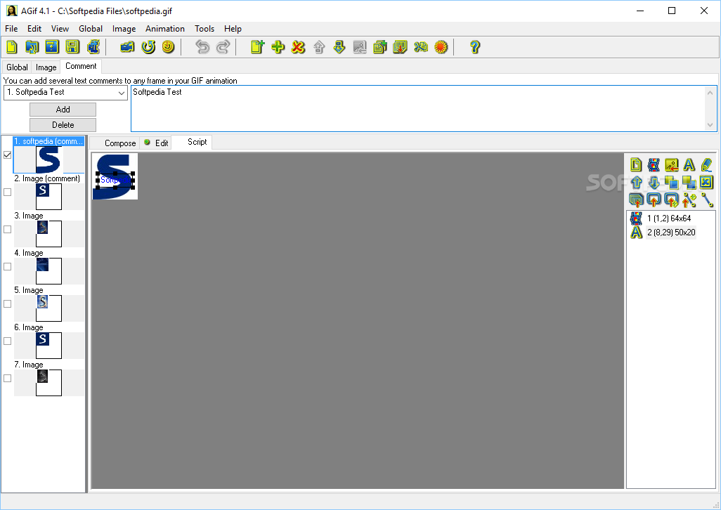Screen dimensions: 721x510
Task: Click the pencil draw tool icon
Action: 707,164
